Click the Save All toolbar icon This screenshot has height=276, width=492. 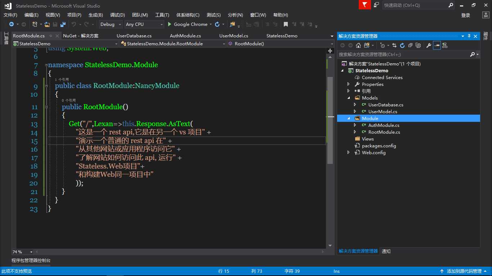pyautogui.click(x=63, y=24)
